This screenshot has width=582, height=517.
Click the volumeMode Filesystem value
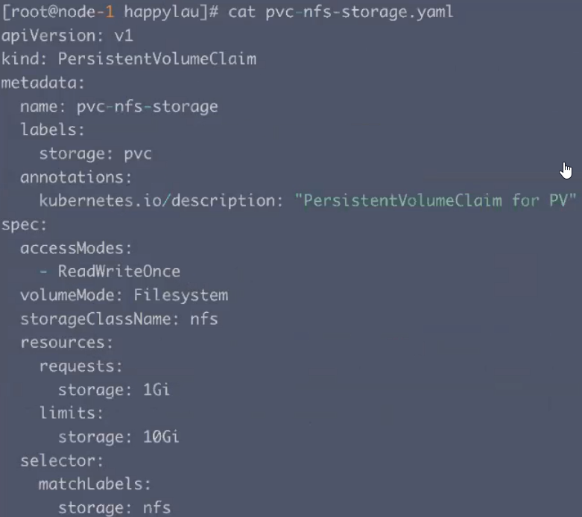click(181, 296)
